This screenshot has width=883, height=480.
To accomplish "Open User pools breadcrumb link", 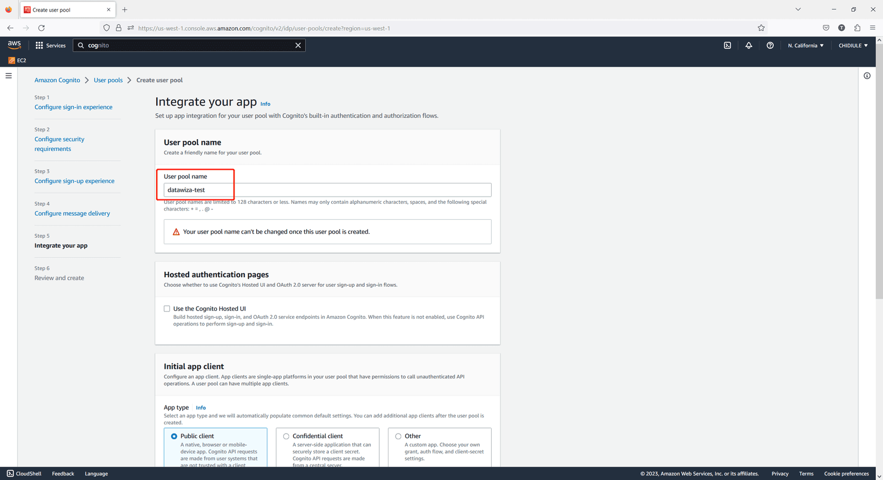I will [108, 80].
